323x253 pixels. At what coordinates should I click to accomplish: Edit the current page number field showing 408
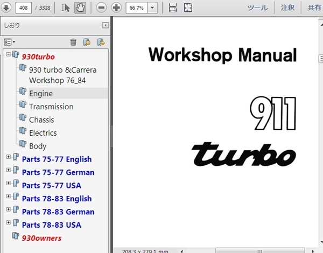24,8
